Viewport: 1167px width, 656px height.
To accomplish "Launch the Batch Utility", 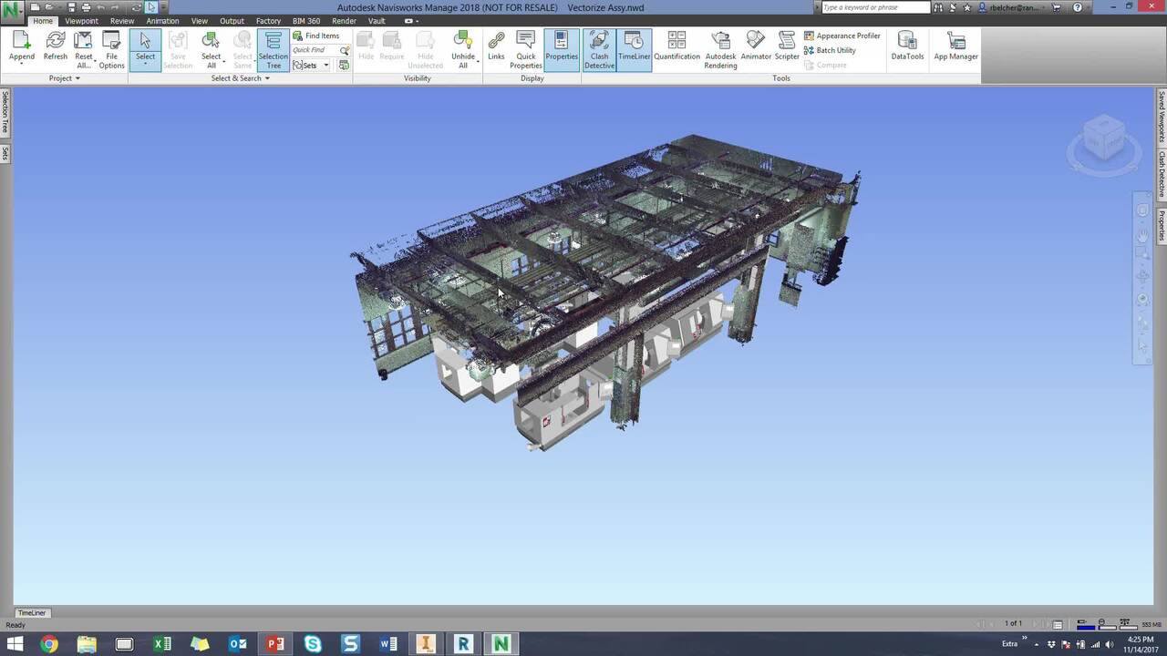I will pyautogui.click(x=830, y=50).
